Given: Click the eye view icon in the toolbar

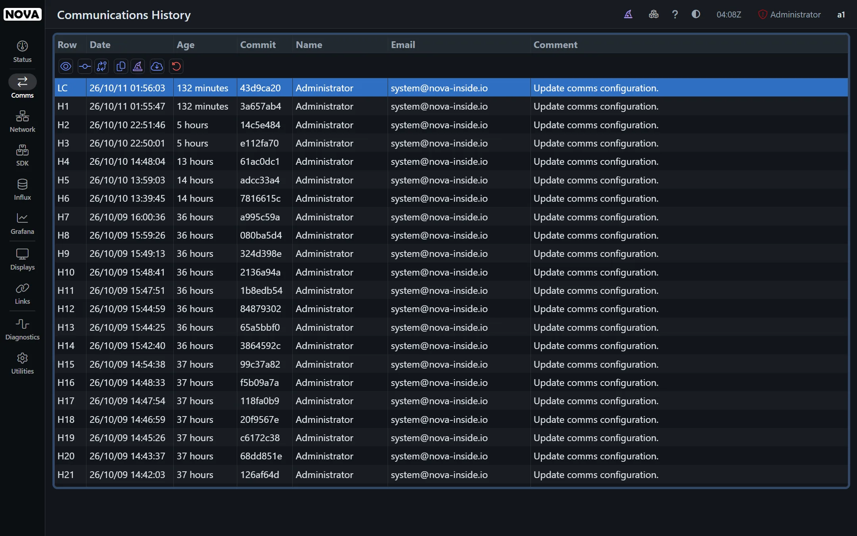Looking at the screenshot, I should tap(66, 66).
